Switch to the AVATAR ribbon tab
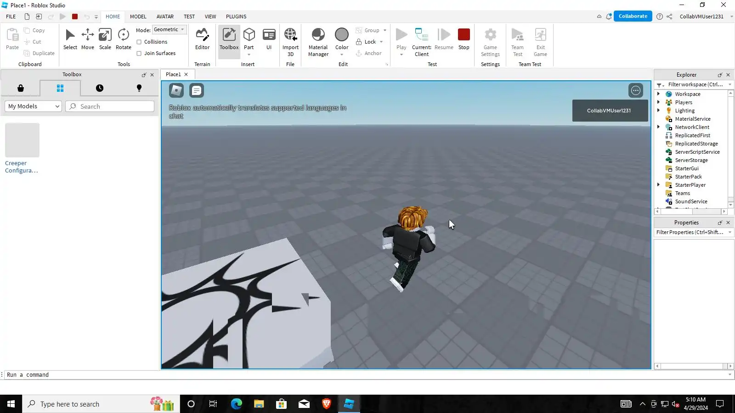This screenshot has height=413, width=735. 165,17
